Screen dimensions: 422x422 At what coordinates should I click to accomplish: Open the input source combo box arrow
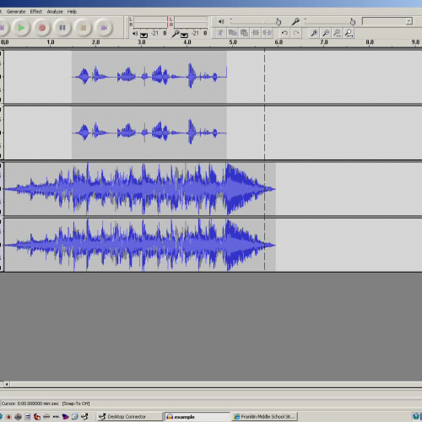[408, 21]
